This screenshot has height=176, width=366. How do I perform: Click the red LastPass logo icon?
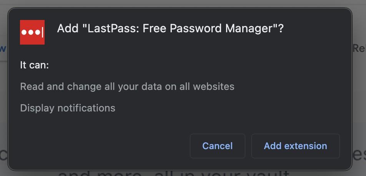pyautogui.click(x=32, y=32)
